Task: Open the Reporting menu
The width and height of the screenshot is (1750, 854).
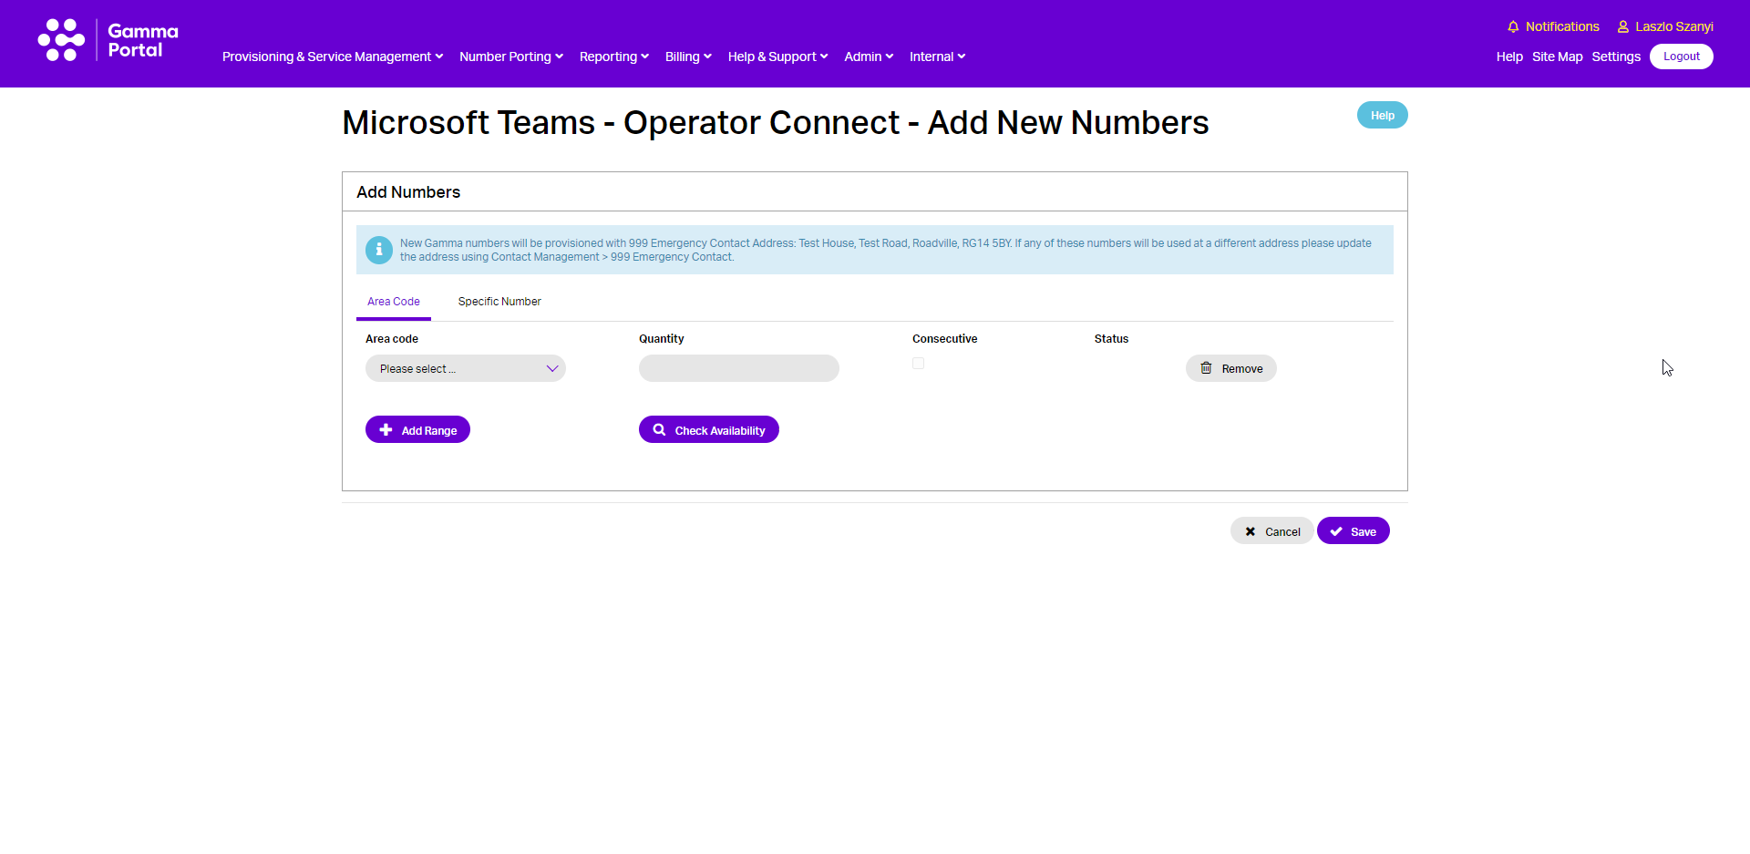Action: point(614,57)
